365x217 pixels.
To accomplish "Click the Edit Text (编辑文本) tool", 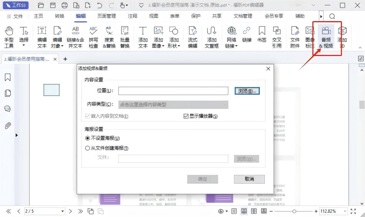I will click(x=42, y=37).
